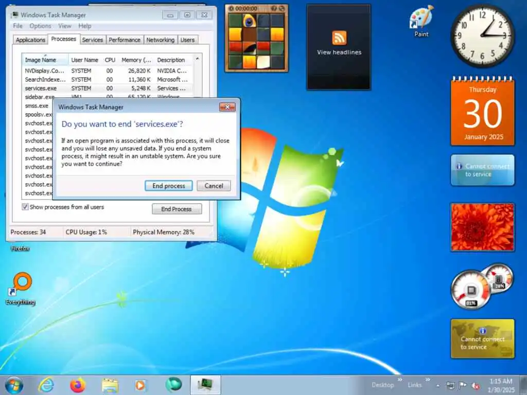The width and height of the screenshot is (527, 395).
Task: Click the network tray icon
Action: point(450,385)
